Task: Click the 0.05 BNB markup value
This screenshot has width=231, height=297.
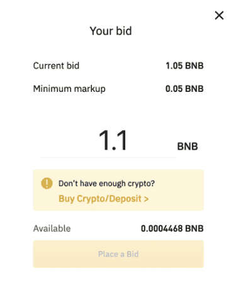Action: click(184, 89)
